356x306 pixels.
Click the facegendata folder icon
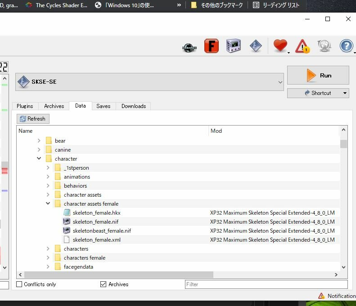(58, 266)
